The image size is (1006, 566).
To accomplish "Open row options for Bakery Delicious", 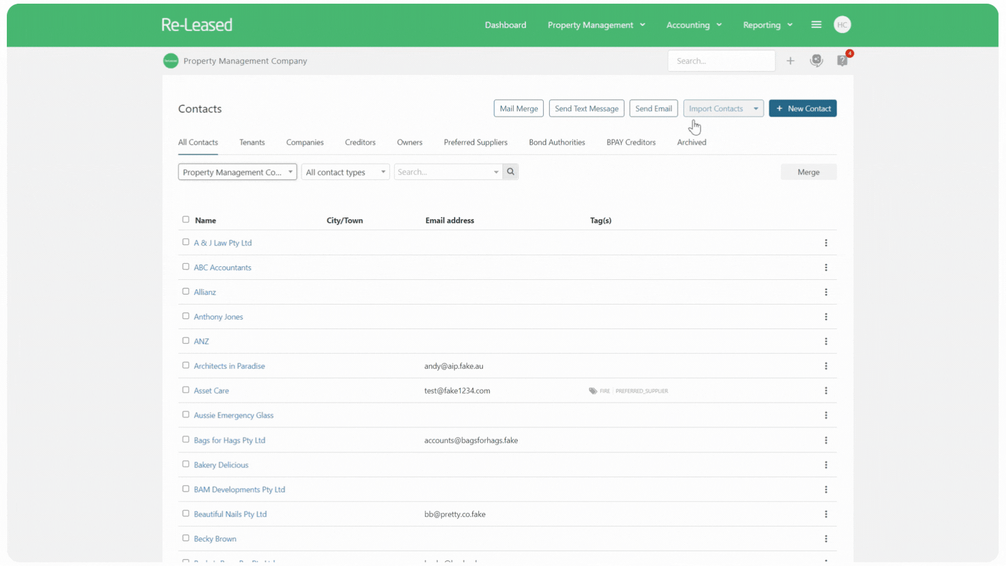I will 826,465.
